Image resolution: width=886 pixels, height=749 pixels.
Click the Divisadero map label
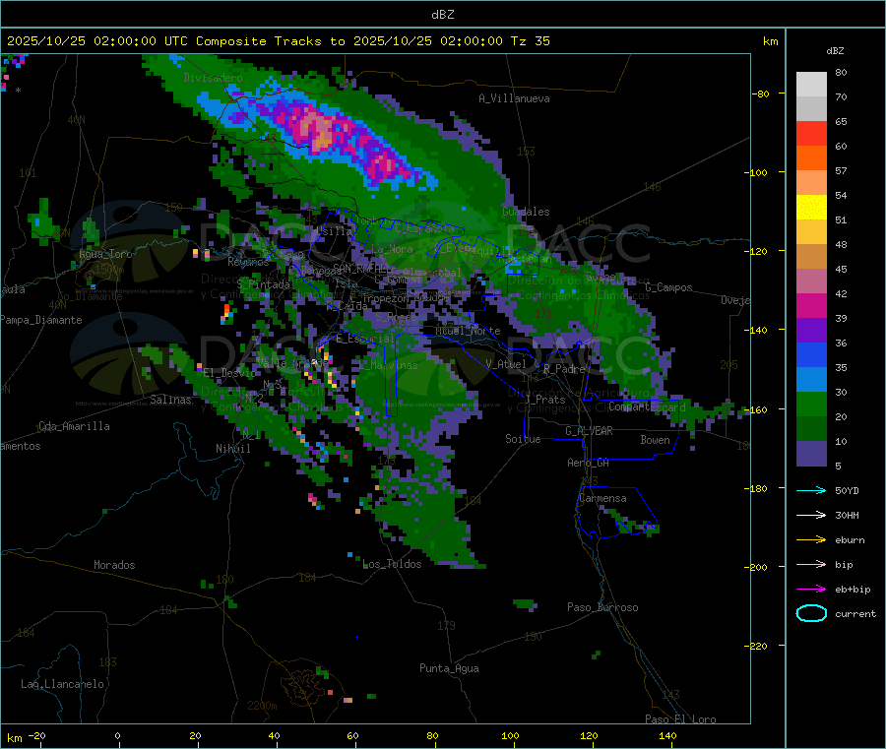[x=213, y=78]
